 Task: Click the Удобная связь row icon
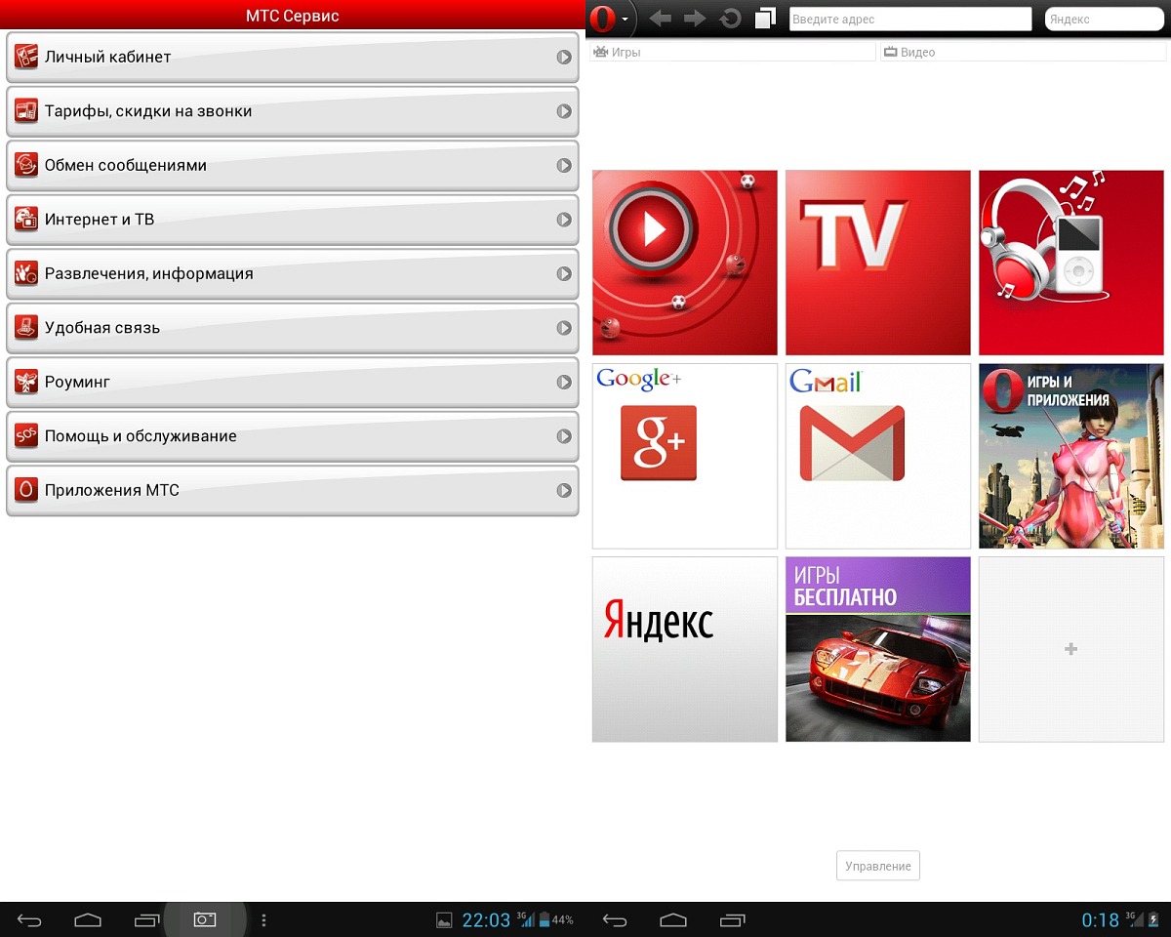click(x=26, y=328)
